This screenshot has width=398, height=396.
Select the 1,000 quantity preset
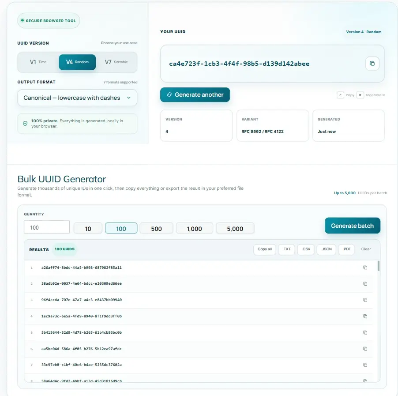(x=195, y=229)
